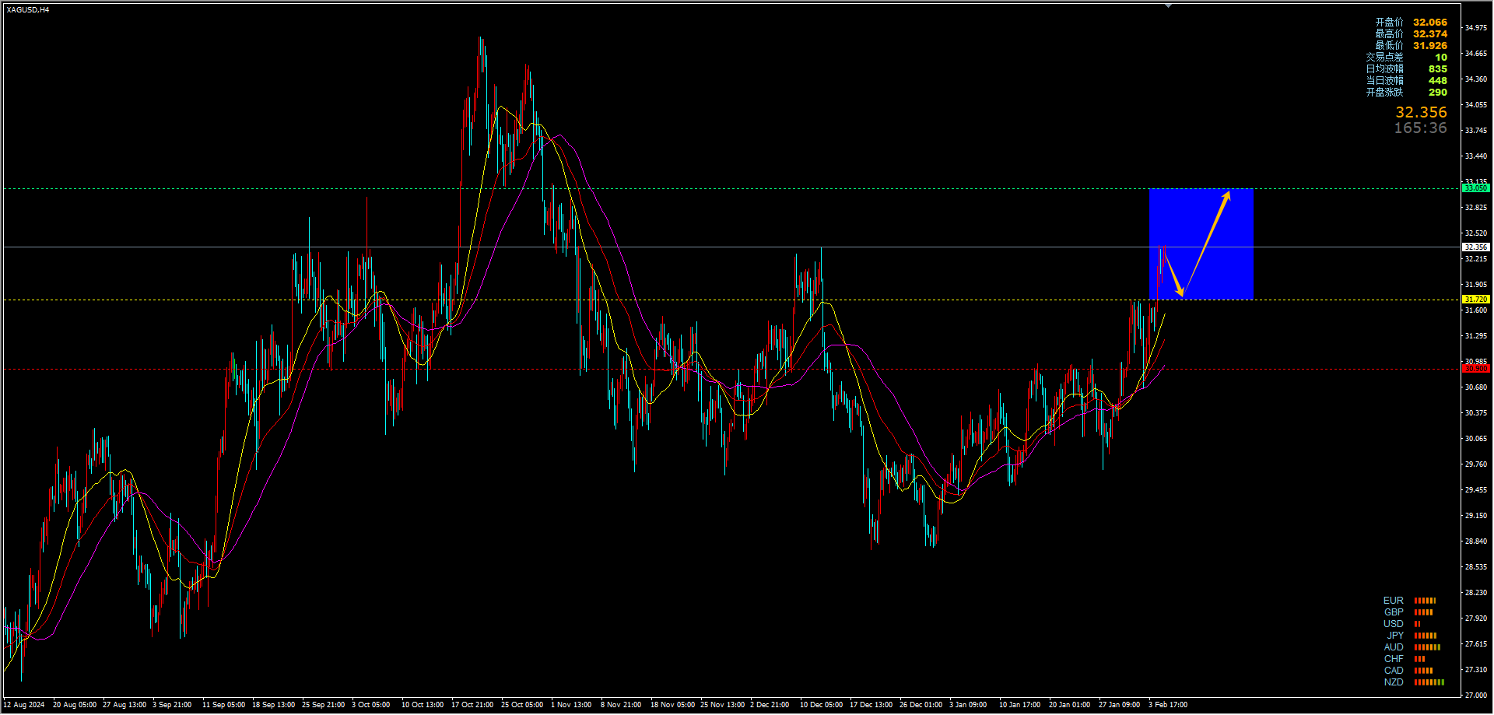Click the open change value 290
Viewport: 1494px width, 715px height.
[1438, 93]
